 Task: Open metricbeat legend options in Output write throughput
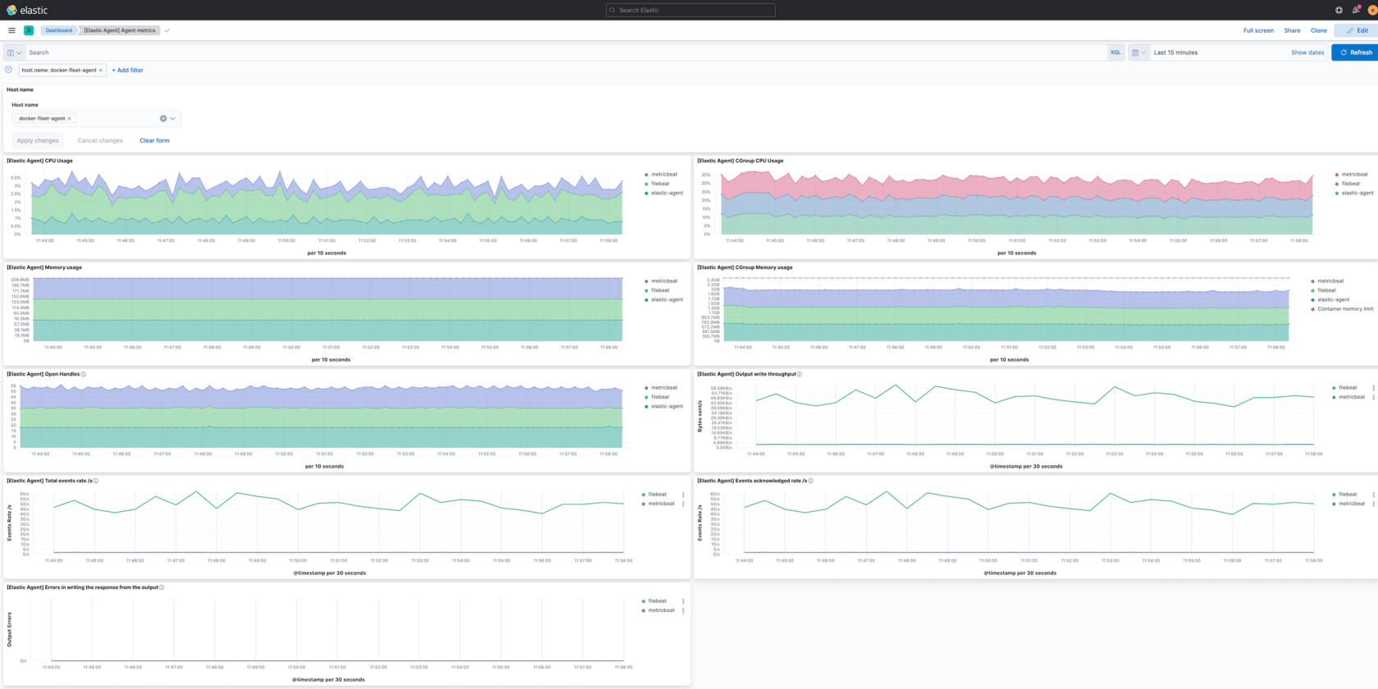[1373, 397]
